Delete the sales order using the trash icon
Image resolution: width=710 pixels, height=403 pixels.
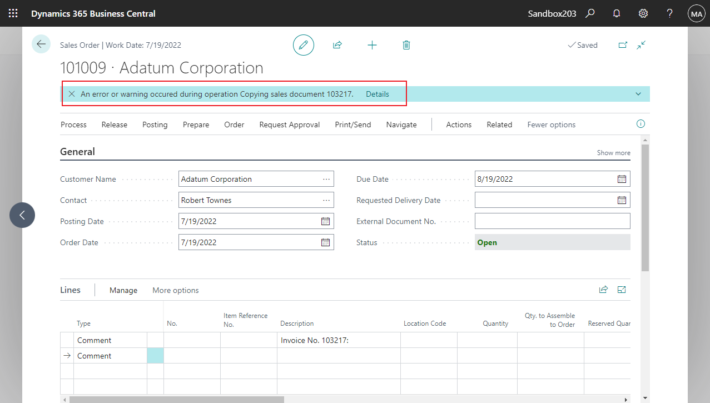coord(406,44)
